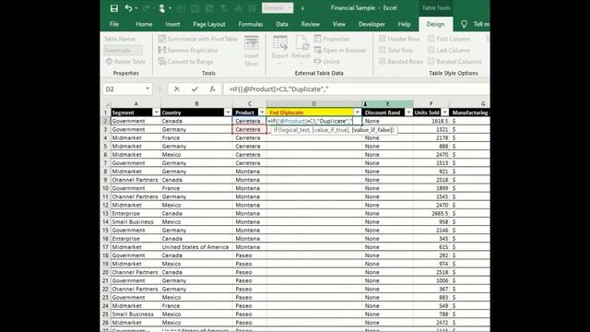The width and height of the screenshot is (590, 332).
Task: Select row 10 header
Action: [x=106, y=188]
